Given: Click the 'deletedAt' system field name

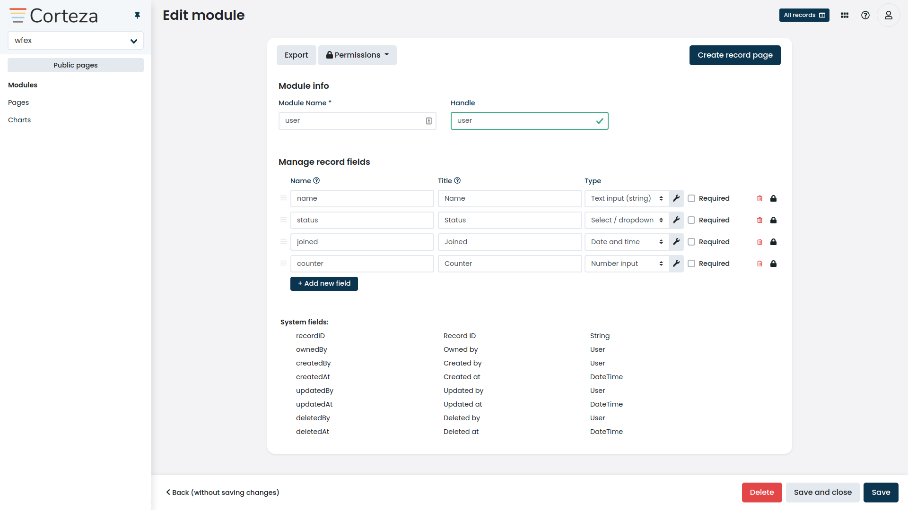Looking at the screenshot, I should [313, 432].
